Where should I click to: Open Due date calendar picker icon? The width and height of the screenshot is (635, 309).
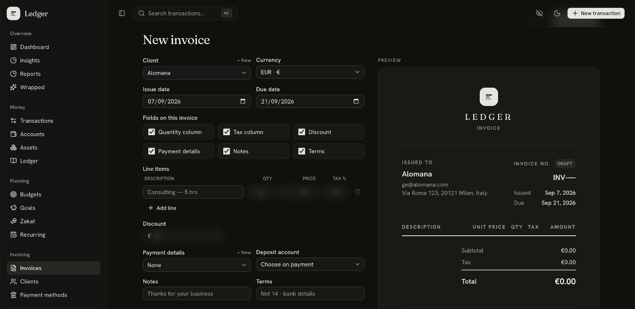tap(356, 101)
